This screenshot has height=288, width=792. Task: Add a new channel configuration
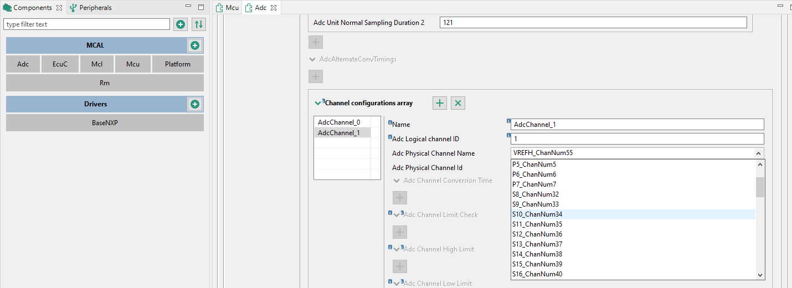440,103
